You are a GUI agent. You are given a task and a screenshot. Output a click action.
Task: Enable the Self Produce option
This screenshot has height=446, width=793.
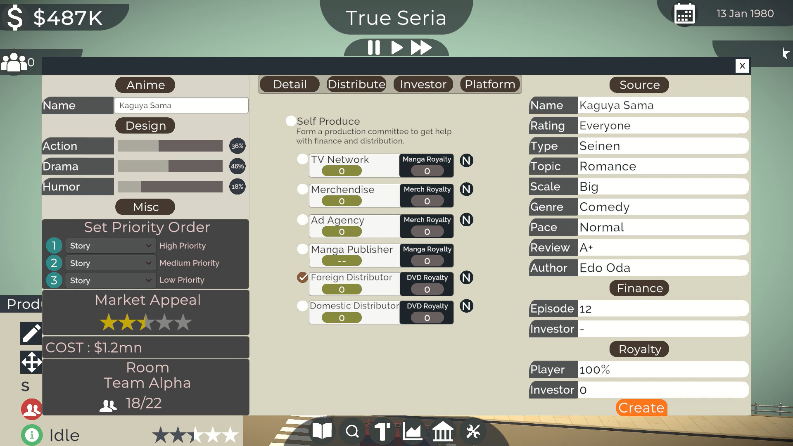[x=291, y=121]
